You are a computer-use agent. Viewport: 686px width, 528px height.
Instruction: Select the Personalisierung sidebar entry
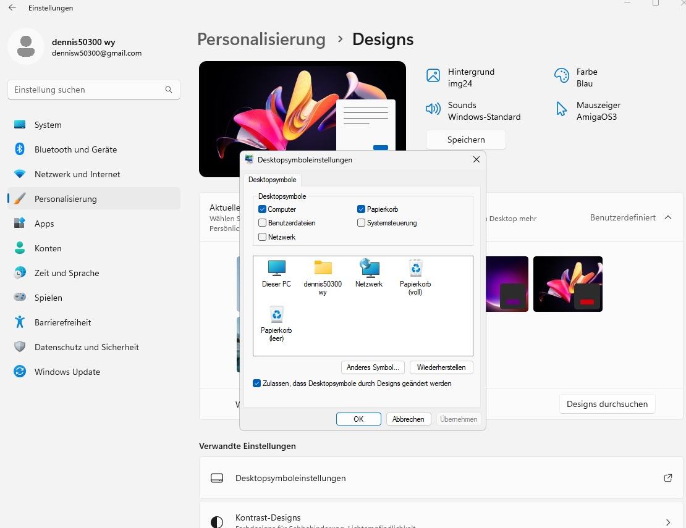(94, 199)
